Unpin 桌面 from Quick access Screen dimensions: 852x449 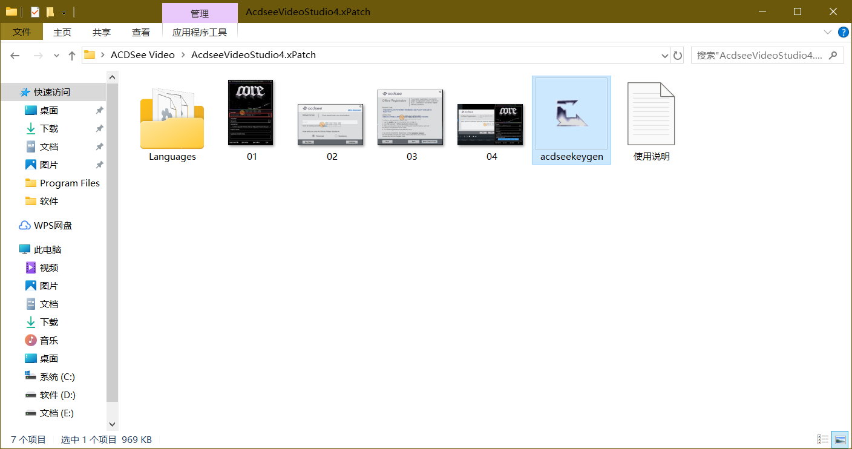pos(99,110)
